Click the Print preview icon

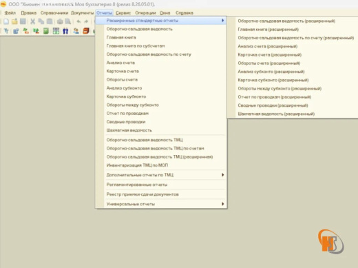coord(68,21)
